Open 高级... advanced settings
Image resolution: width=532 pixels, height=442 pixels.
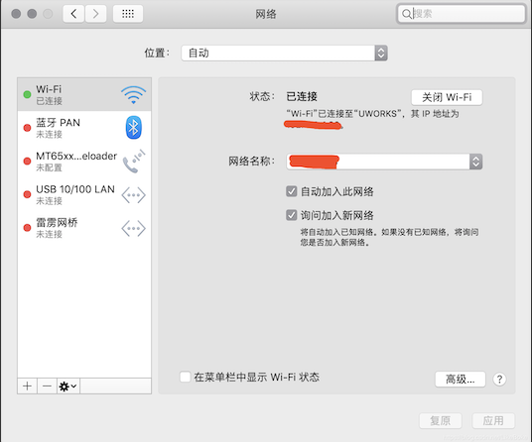point(461,379)
